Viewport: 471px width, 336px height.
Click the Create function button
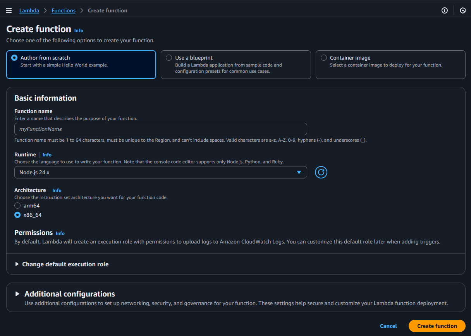point(437,326)
